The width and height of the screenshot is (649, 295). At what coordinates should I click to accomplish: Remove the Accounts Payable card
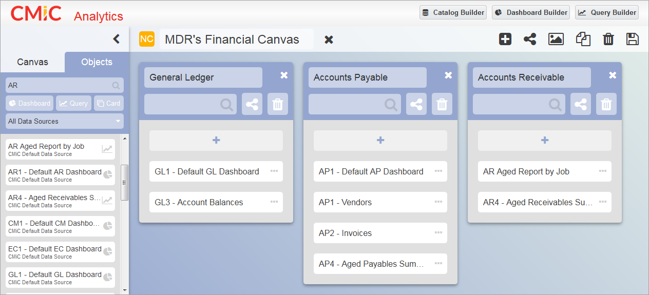(x=448, y=75)
